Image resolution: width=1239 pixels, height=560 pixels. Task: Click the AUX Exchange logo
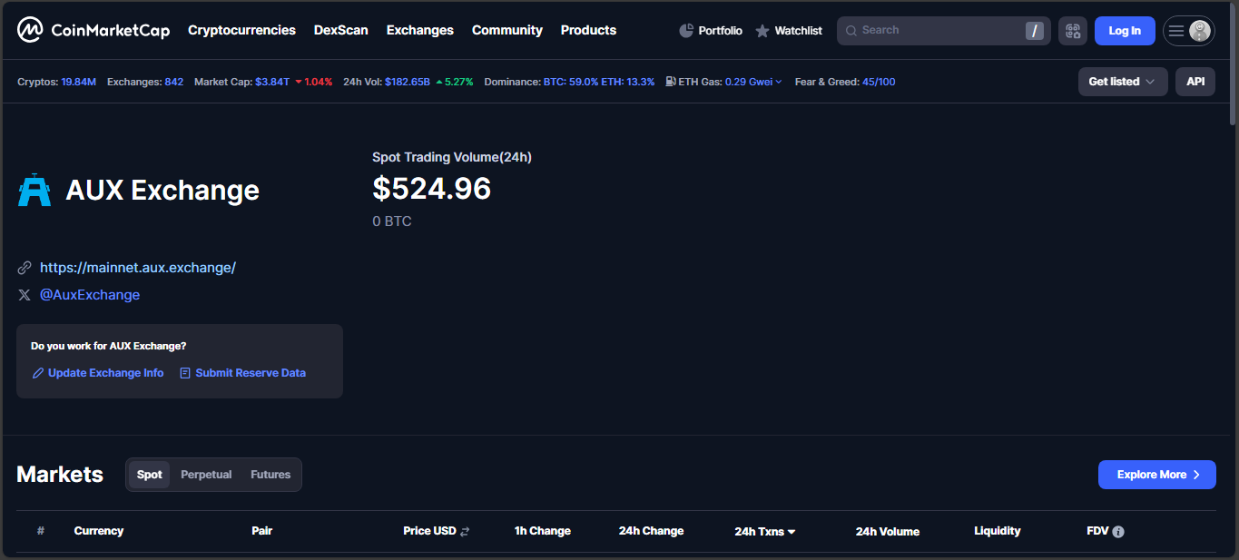tap(34, 191)
